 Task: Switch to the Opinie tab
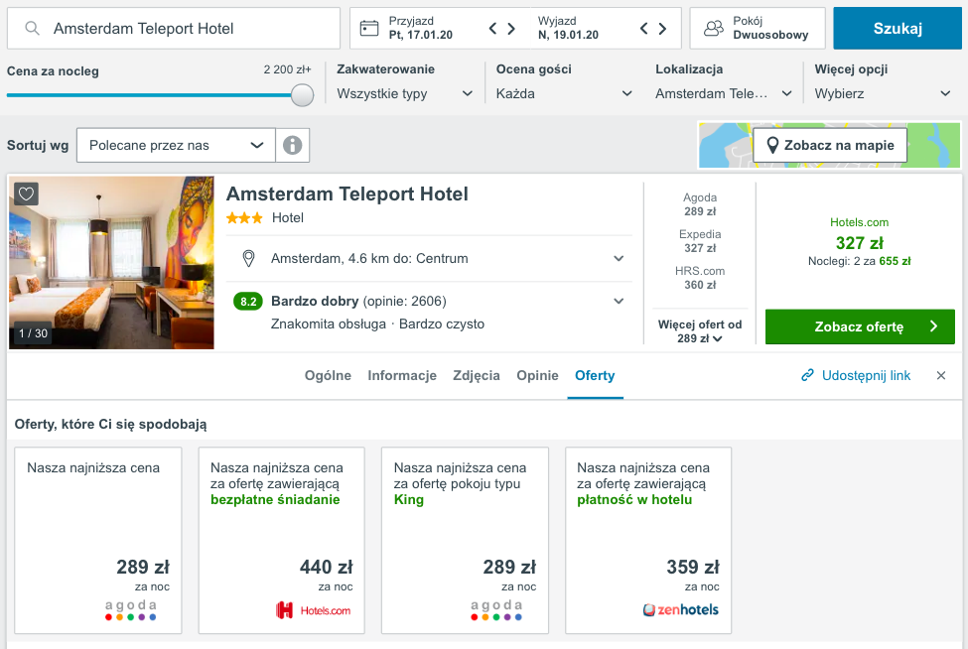pos(537,376)
